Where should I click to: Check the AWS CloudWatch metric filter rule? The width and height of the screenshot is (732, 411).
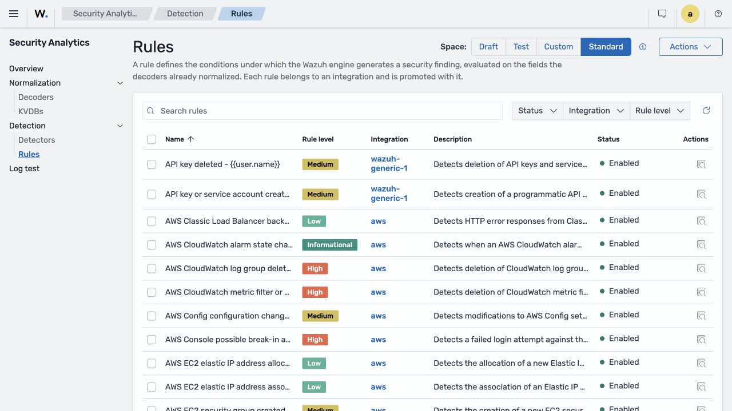[152, 292]
